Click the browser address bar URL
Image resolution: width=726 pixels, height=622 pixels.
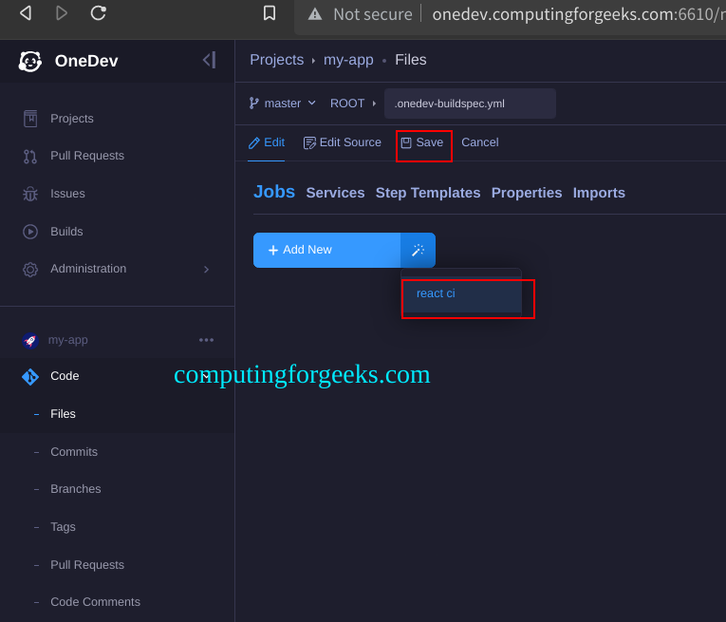click(578, 14)
